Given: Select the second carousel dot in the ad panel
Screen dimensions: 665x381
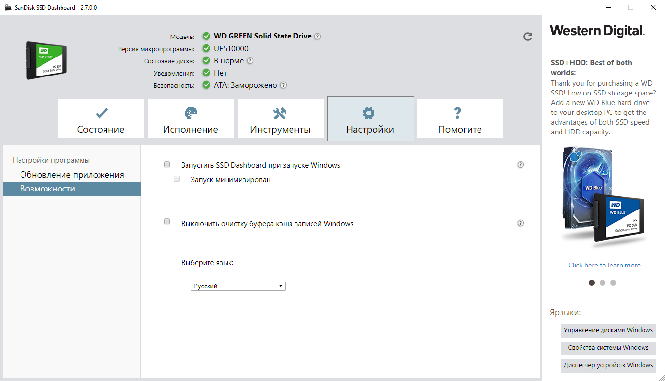Looking at the screenshot, I should tap(603, 282).
